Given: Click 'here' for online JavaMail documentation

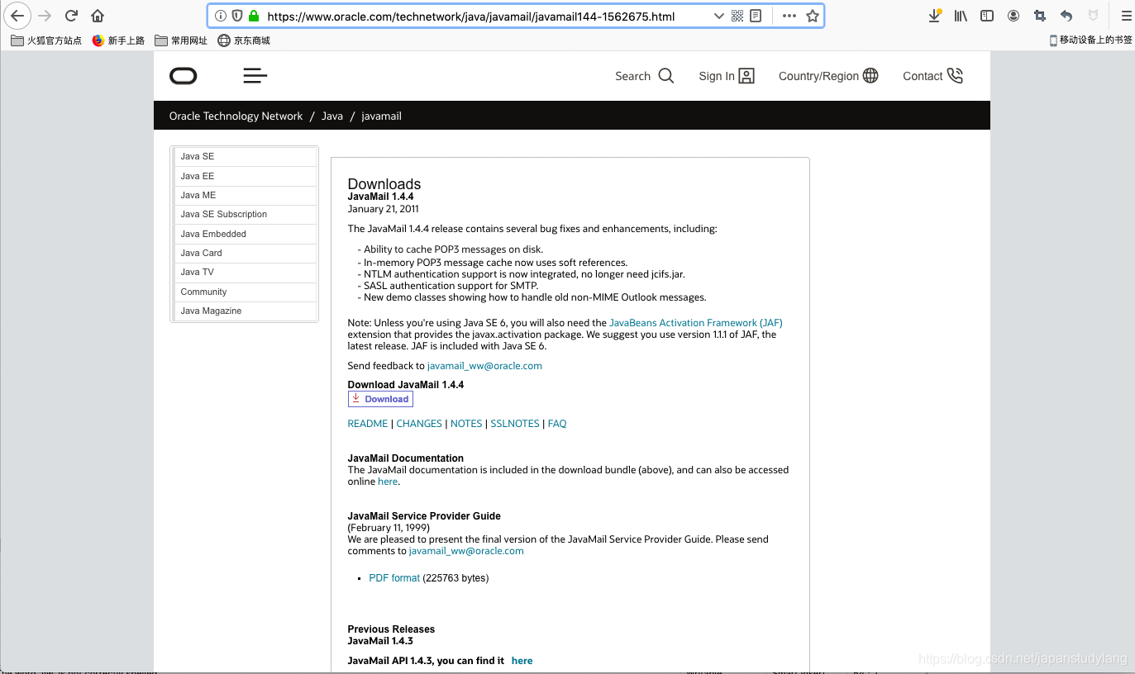Looking at the screenshot, I should [388, 482].
